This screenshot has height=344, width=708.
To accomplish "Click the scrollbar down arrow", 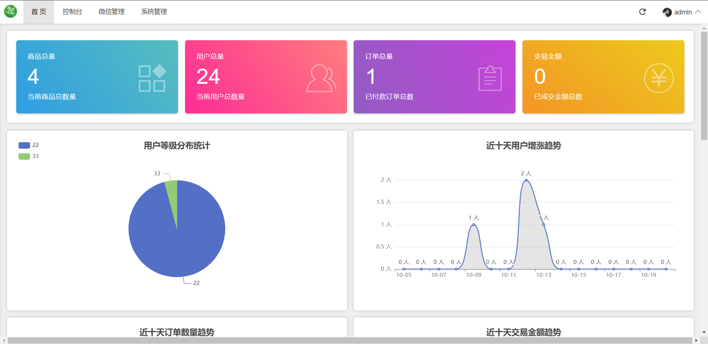I will click(704, 333).
